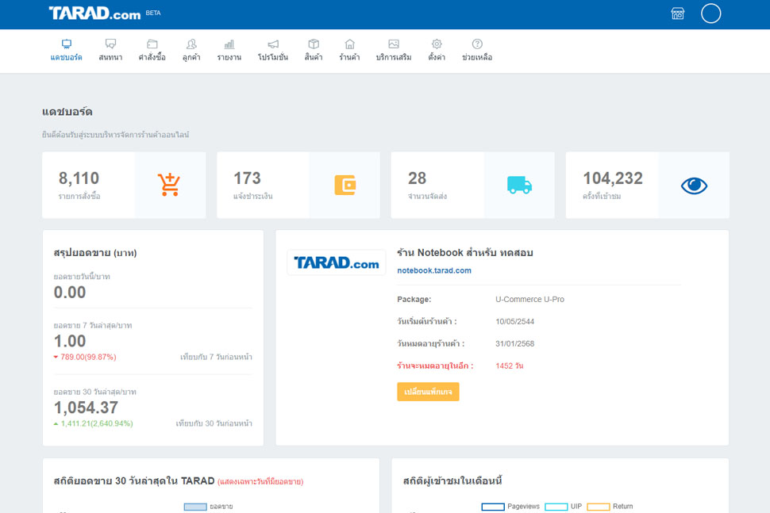The width and height of the screenshot is (770, 513).
Task: Open the ช่วยเหลือ question mark icon
Action: pyautogui.click(x=477, y=44)
